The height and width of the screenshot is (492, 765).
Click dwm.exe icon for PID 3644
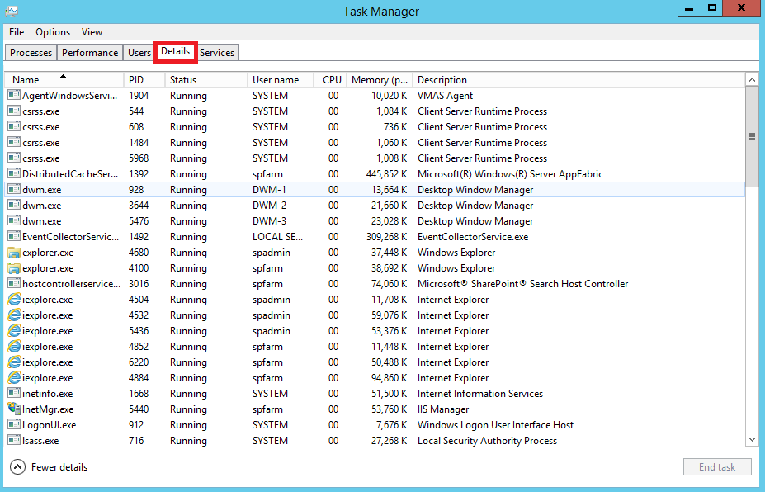pos(14,205)
